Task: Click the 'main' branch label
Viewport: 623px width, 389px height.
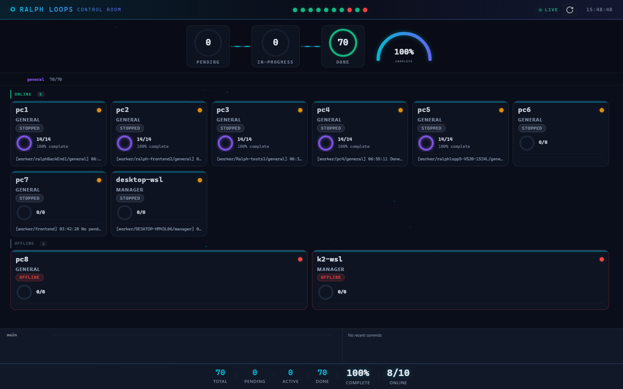Action: pos(12,335)
